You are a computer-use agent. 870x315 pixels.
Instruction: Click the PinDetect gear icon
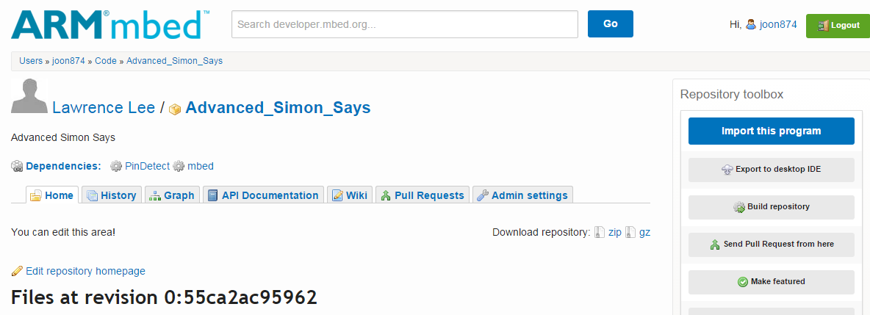pyautogui.click(x=116, y=167)
